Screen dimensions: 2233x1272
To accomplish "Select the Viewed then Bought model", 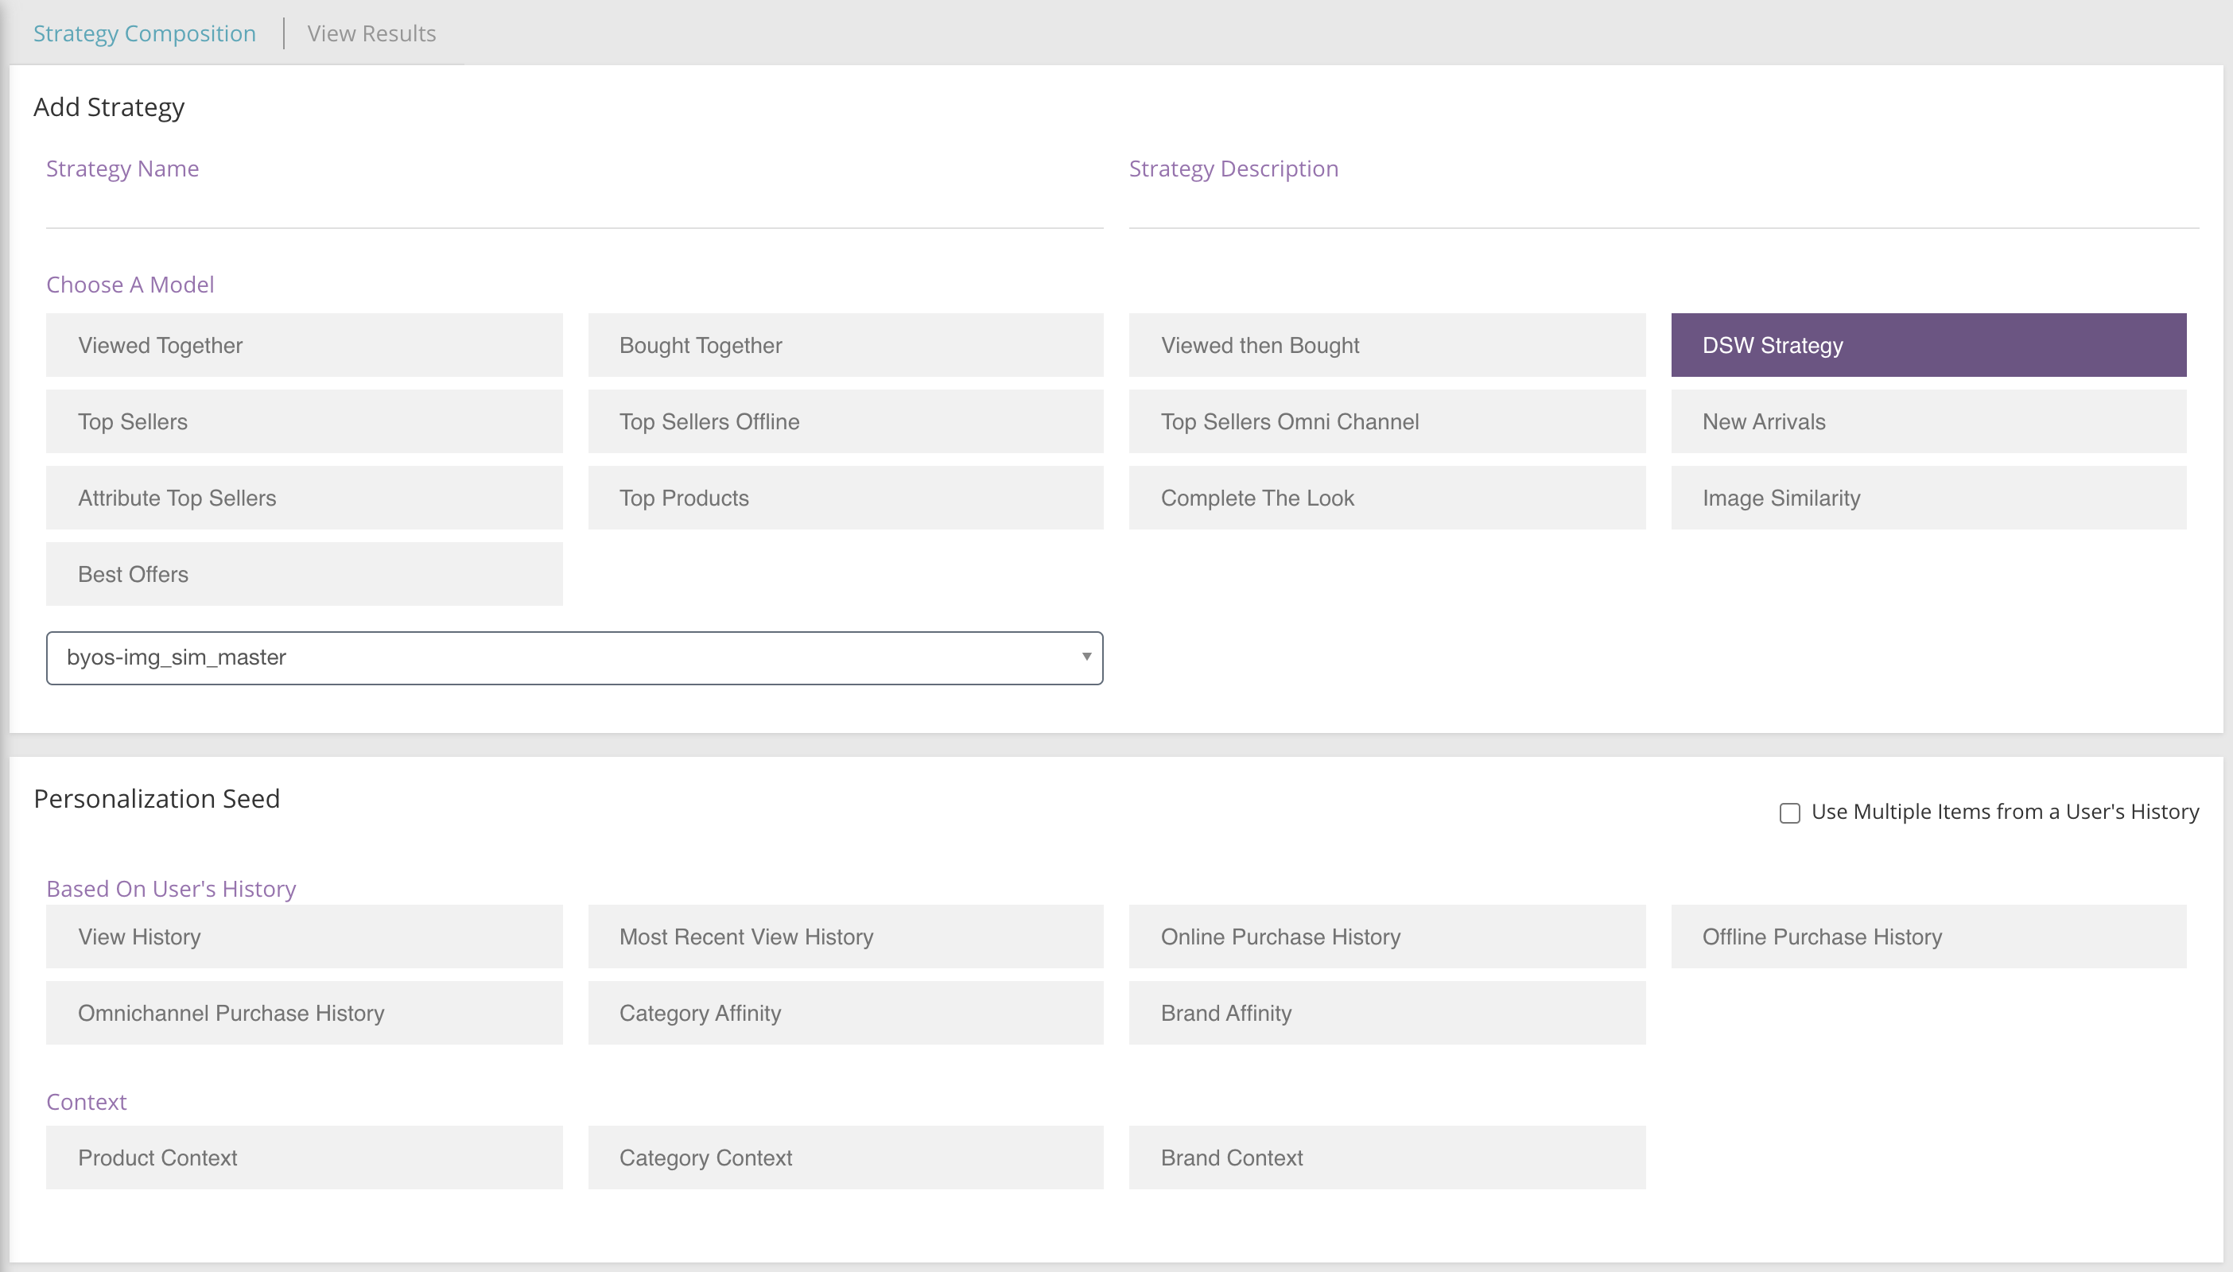I will pyautogui.click(x=1386, y=345).
